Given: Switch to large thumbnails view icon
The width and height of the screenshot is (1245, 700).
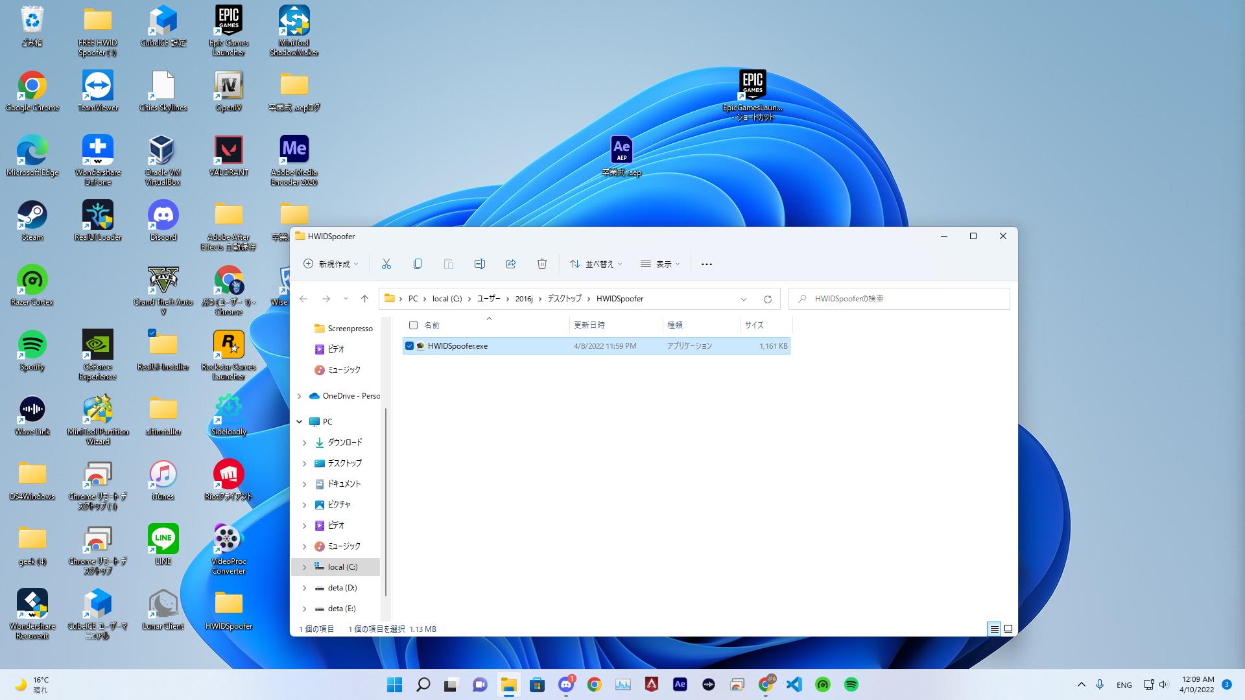Looking at the screenshot, I should [1008, 629].
